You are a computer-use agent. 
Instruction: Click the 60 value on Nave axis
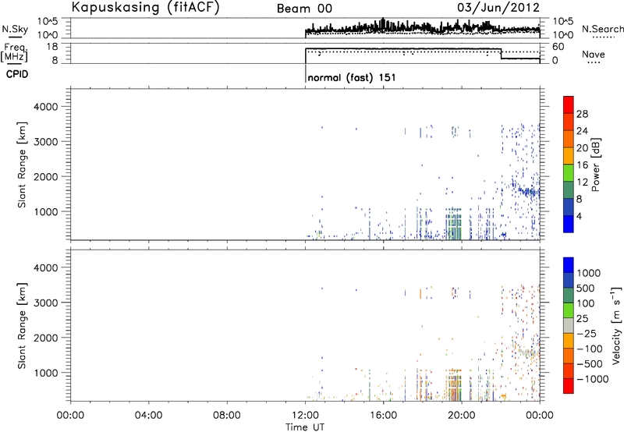pos(558,47)
